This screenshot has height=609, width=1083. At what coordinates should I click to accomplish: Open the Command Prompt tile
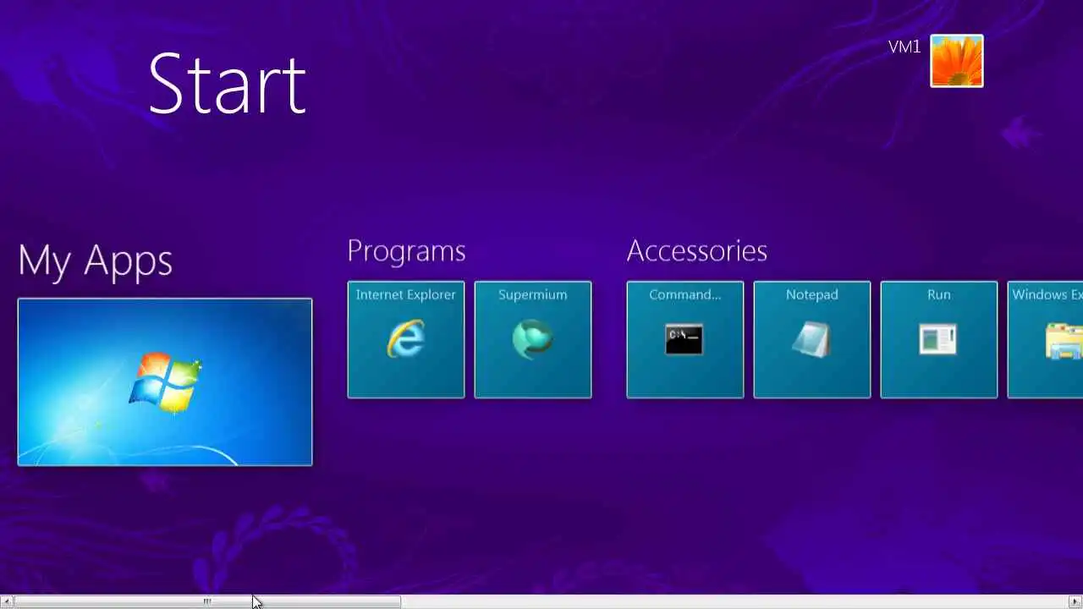(685, 339)
